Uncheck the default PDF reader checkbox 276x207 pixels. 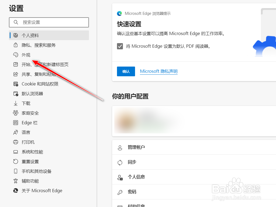(x=120, y=46)
